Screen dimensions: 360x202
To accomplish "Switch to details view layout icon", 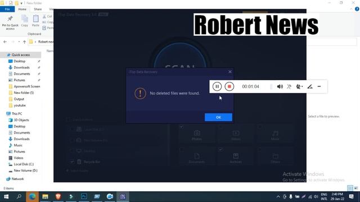I will 350,188.
